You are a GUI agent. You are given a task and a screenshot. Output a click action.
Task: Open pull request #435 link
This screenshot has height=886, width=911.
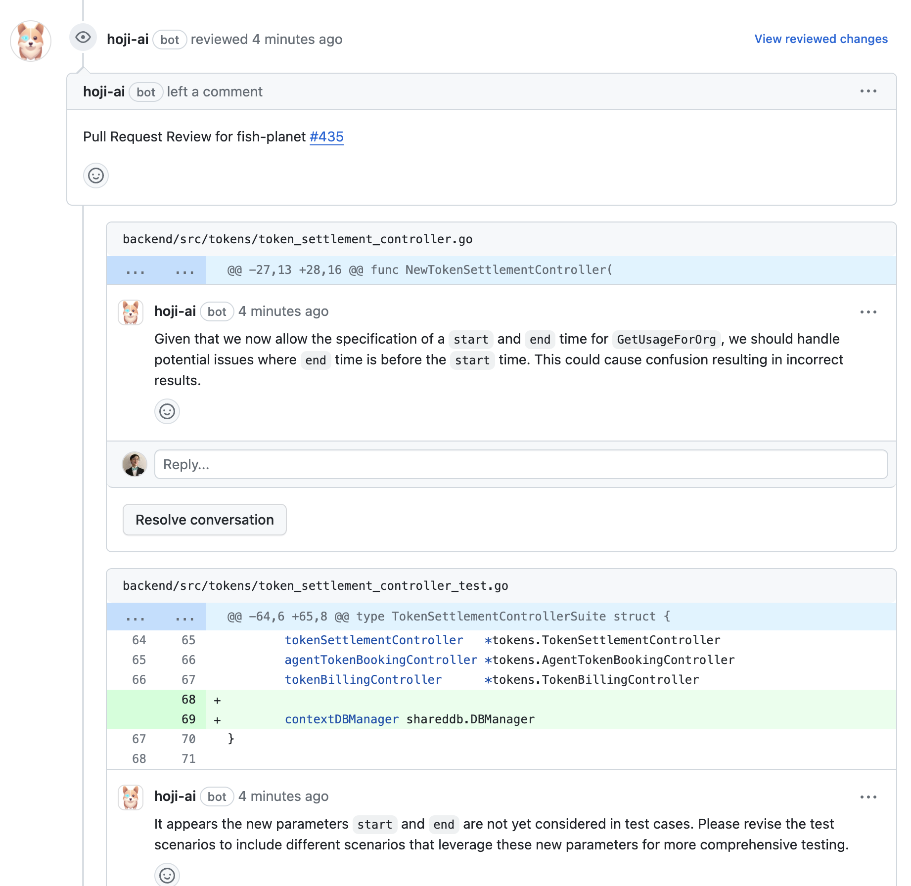click(326, 137)
